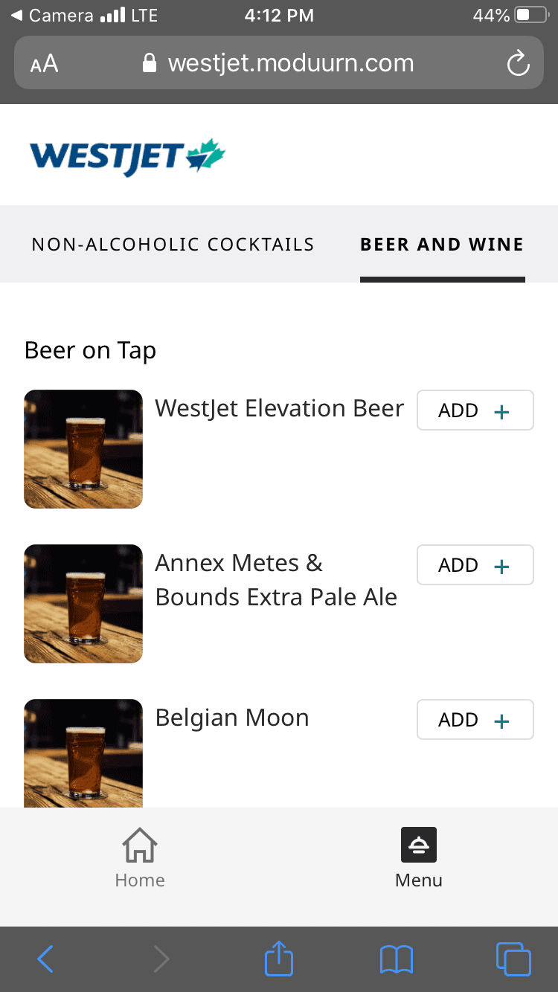
Task: Show open tabs with the tabs icon
Action: [513, 959]
